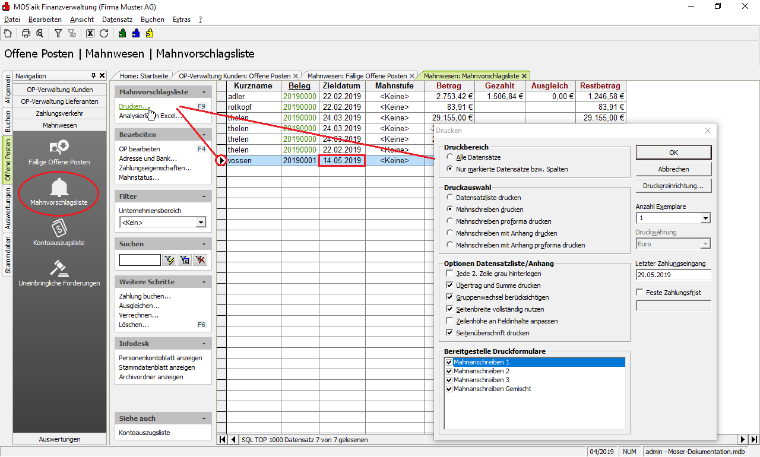Click the refresh arrow toolbar icon
Viewport: 760px width, 457px height.
[x=104, y=33]
